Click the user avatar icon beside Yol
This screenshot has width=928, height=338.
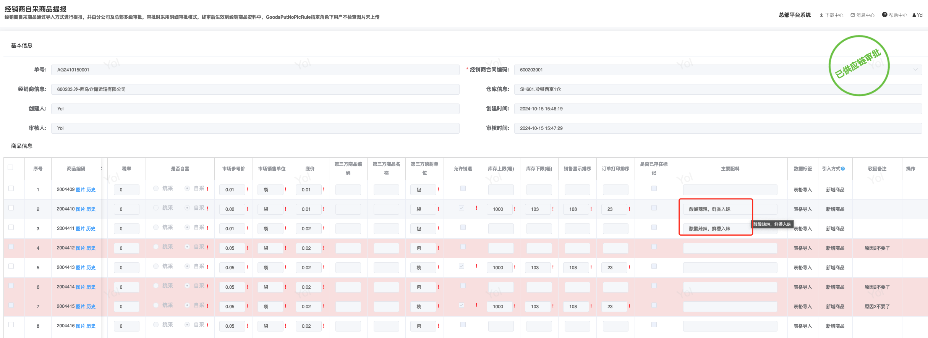pyautogui.click(x=914, y=15)
